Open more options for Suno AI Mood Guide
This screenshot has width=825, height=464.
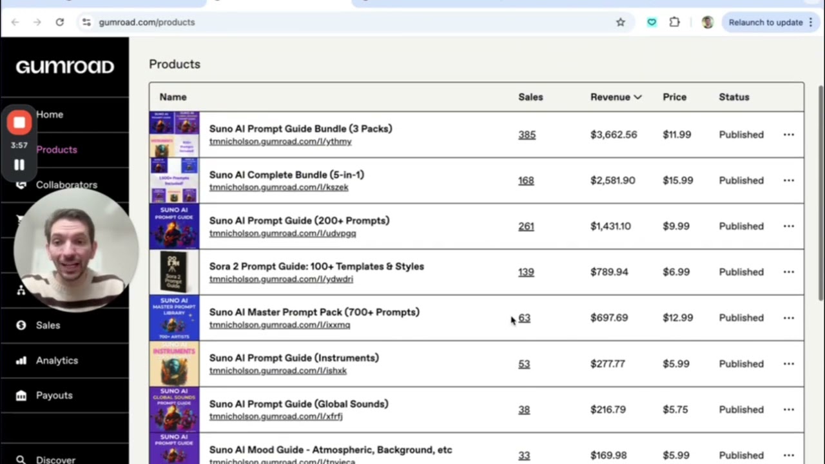click(788, 455)
